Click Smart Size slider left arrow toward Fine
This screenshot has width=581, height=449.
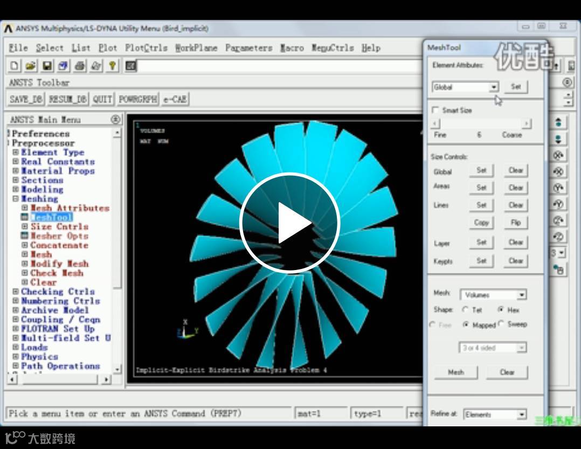[x=436, y=123]
